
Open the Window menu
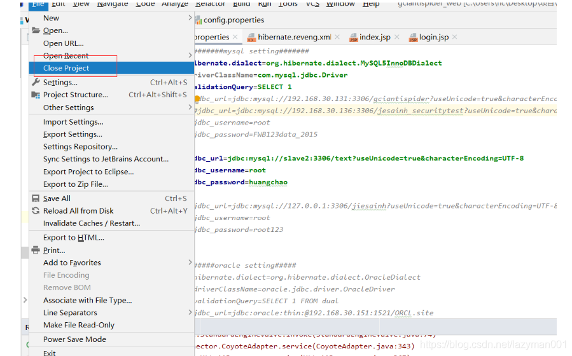[340, 4]
